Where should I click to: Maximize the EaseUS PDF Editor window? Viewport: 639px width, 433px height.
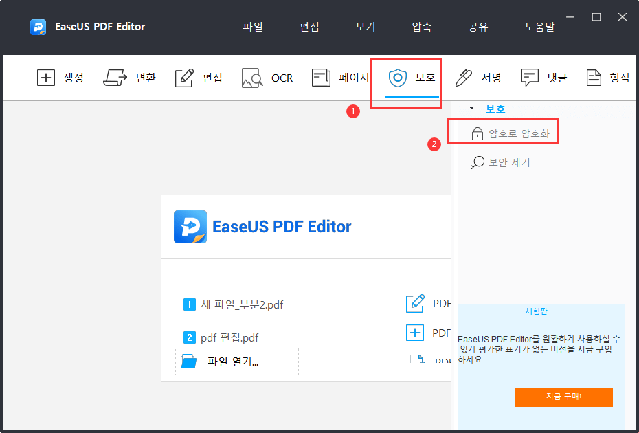[x=596, y=17]
